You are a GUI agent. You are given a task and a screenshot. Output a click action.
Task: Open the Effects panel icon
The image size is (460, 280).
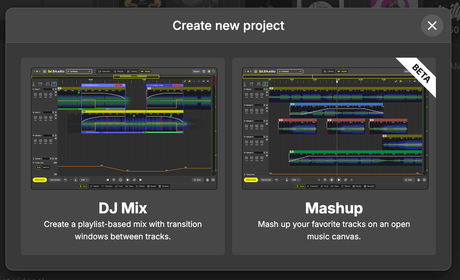[x=141, y=186]
